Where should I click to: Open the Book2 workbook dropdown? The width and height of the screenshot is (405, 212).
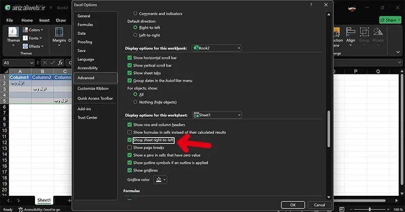point(217,48)
